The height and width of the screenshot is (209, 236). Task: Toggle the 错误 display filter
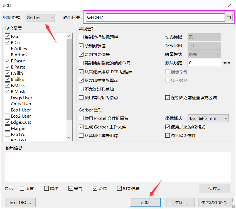[46, 188]
